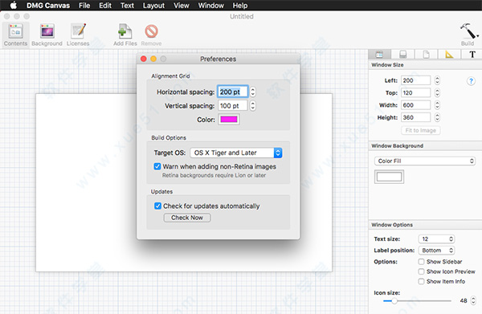Click the Width field showing 600
482x314 pixels.
tap(415, 105)
